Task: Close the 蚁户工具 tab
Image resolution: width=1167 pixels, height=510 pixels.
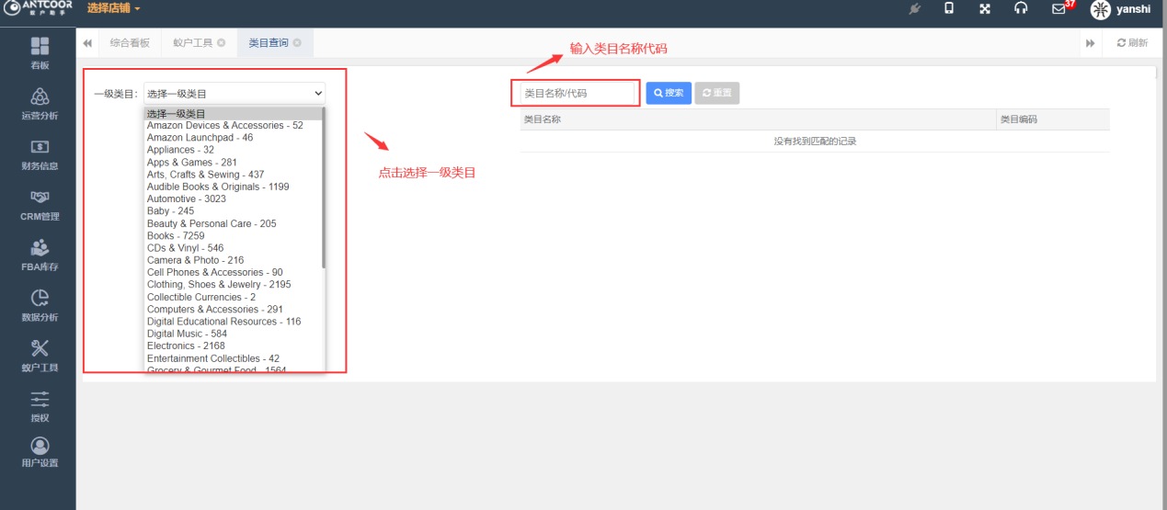Action: (221, 43)
